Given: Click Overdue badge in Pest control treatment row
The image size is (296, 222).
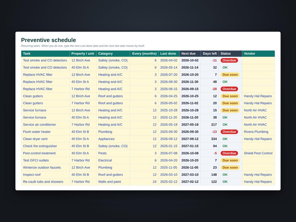Looking at the screenshot, I should click(x=229, y=153).
